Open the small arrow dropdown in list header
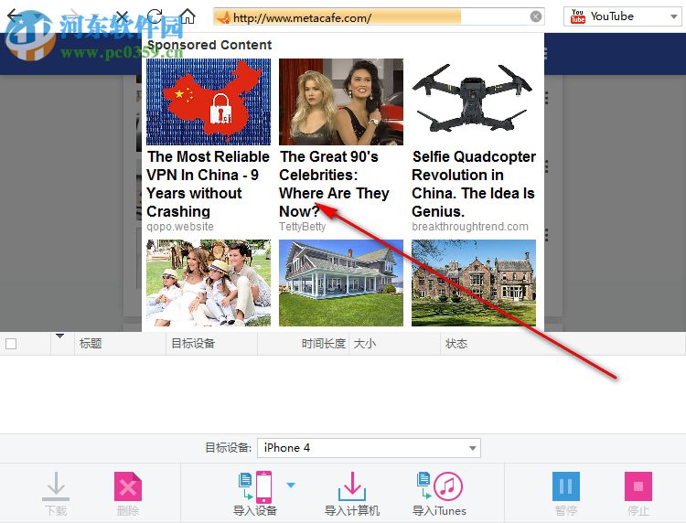Viewport: 686px width, 523px height. click(x=60, y=336)
